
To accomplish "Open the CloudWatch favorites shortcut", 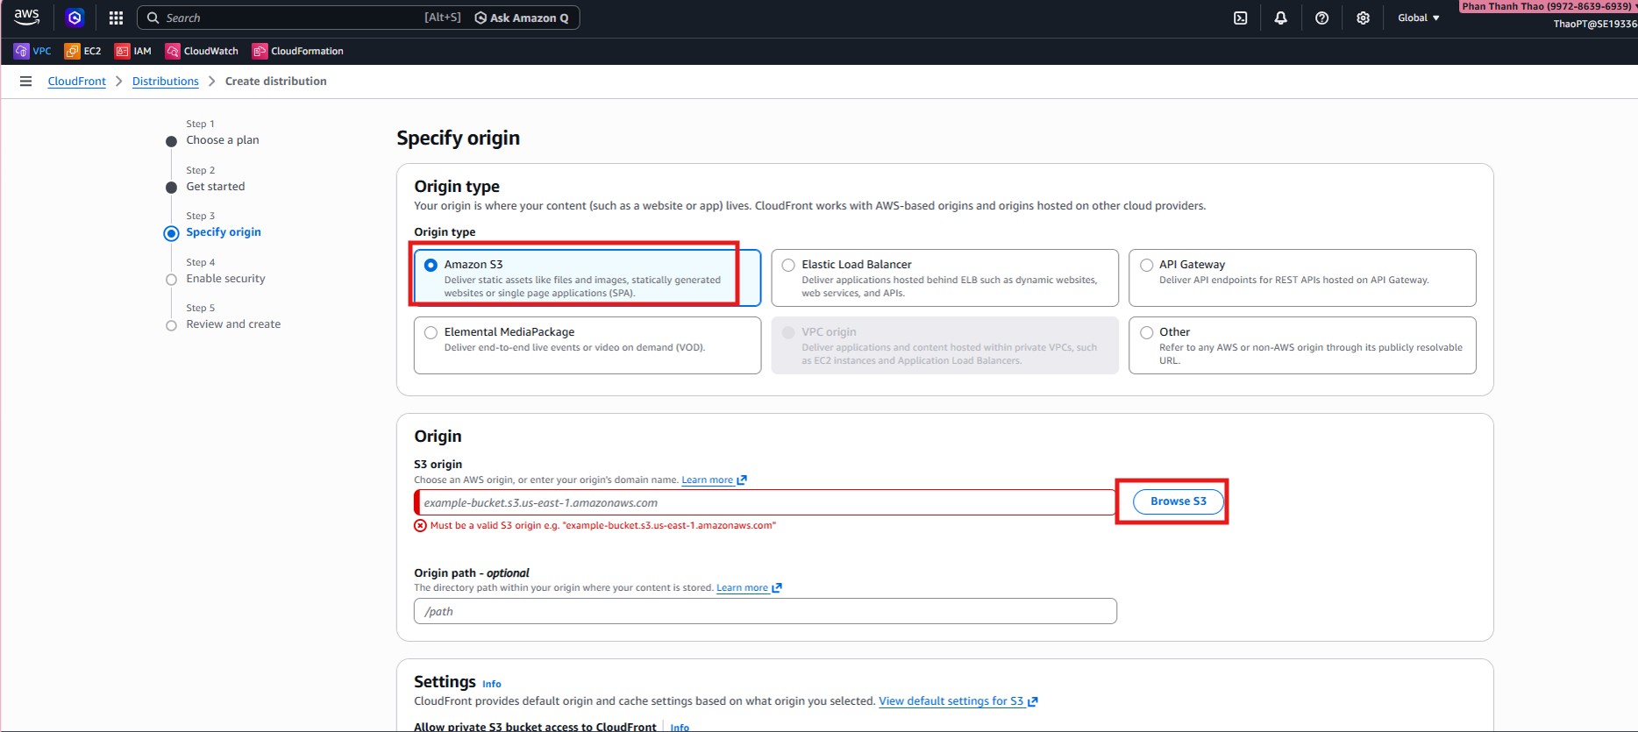I will (202, 51).
